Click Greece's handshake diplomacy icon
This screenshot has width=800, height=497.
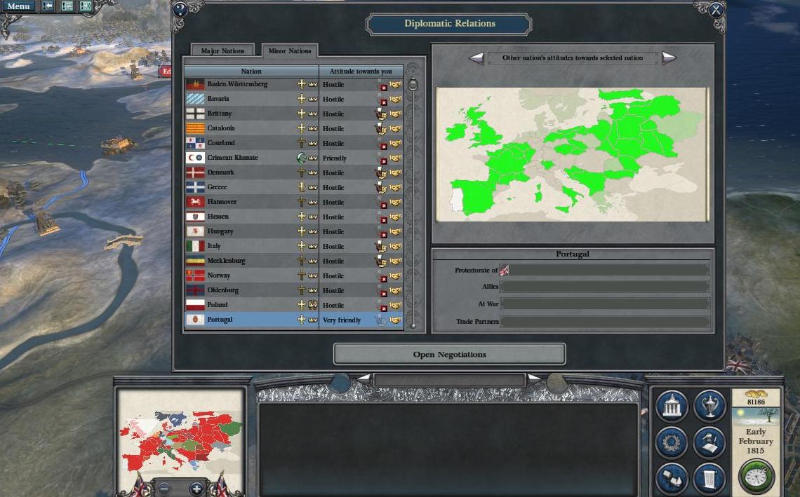(396, 187)
